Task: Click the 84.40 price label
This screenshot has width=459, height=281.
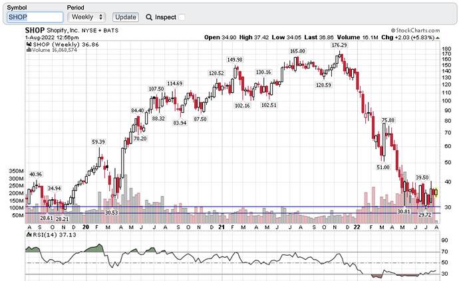Action: point(137,110)
